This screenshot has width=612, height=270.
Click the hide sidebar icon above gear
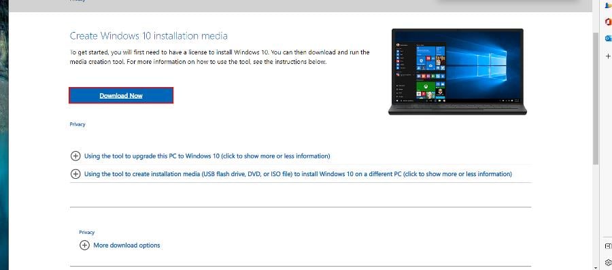point(608,246)
